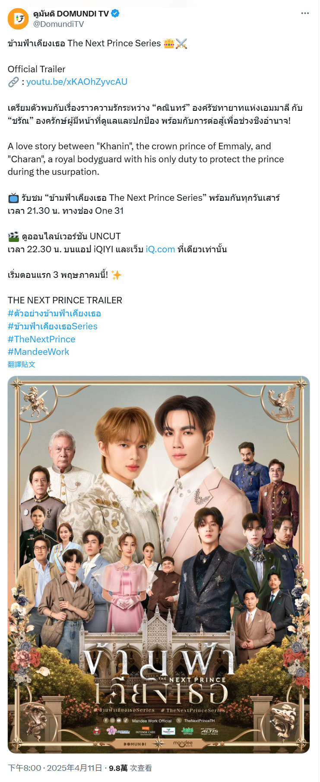This screenshot has height=782, width=320.
Task: Click the crossed swords emoji
Action: click(x=181, y=43)
